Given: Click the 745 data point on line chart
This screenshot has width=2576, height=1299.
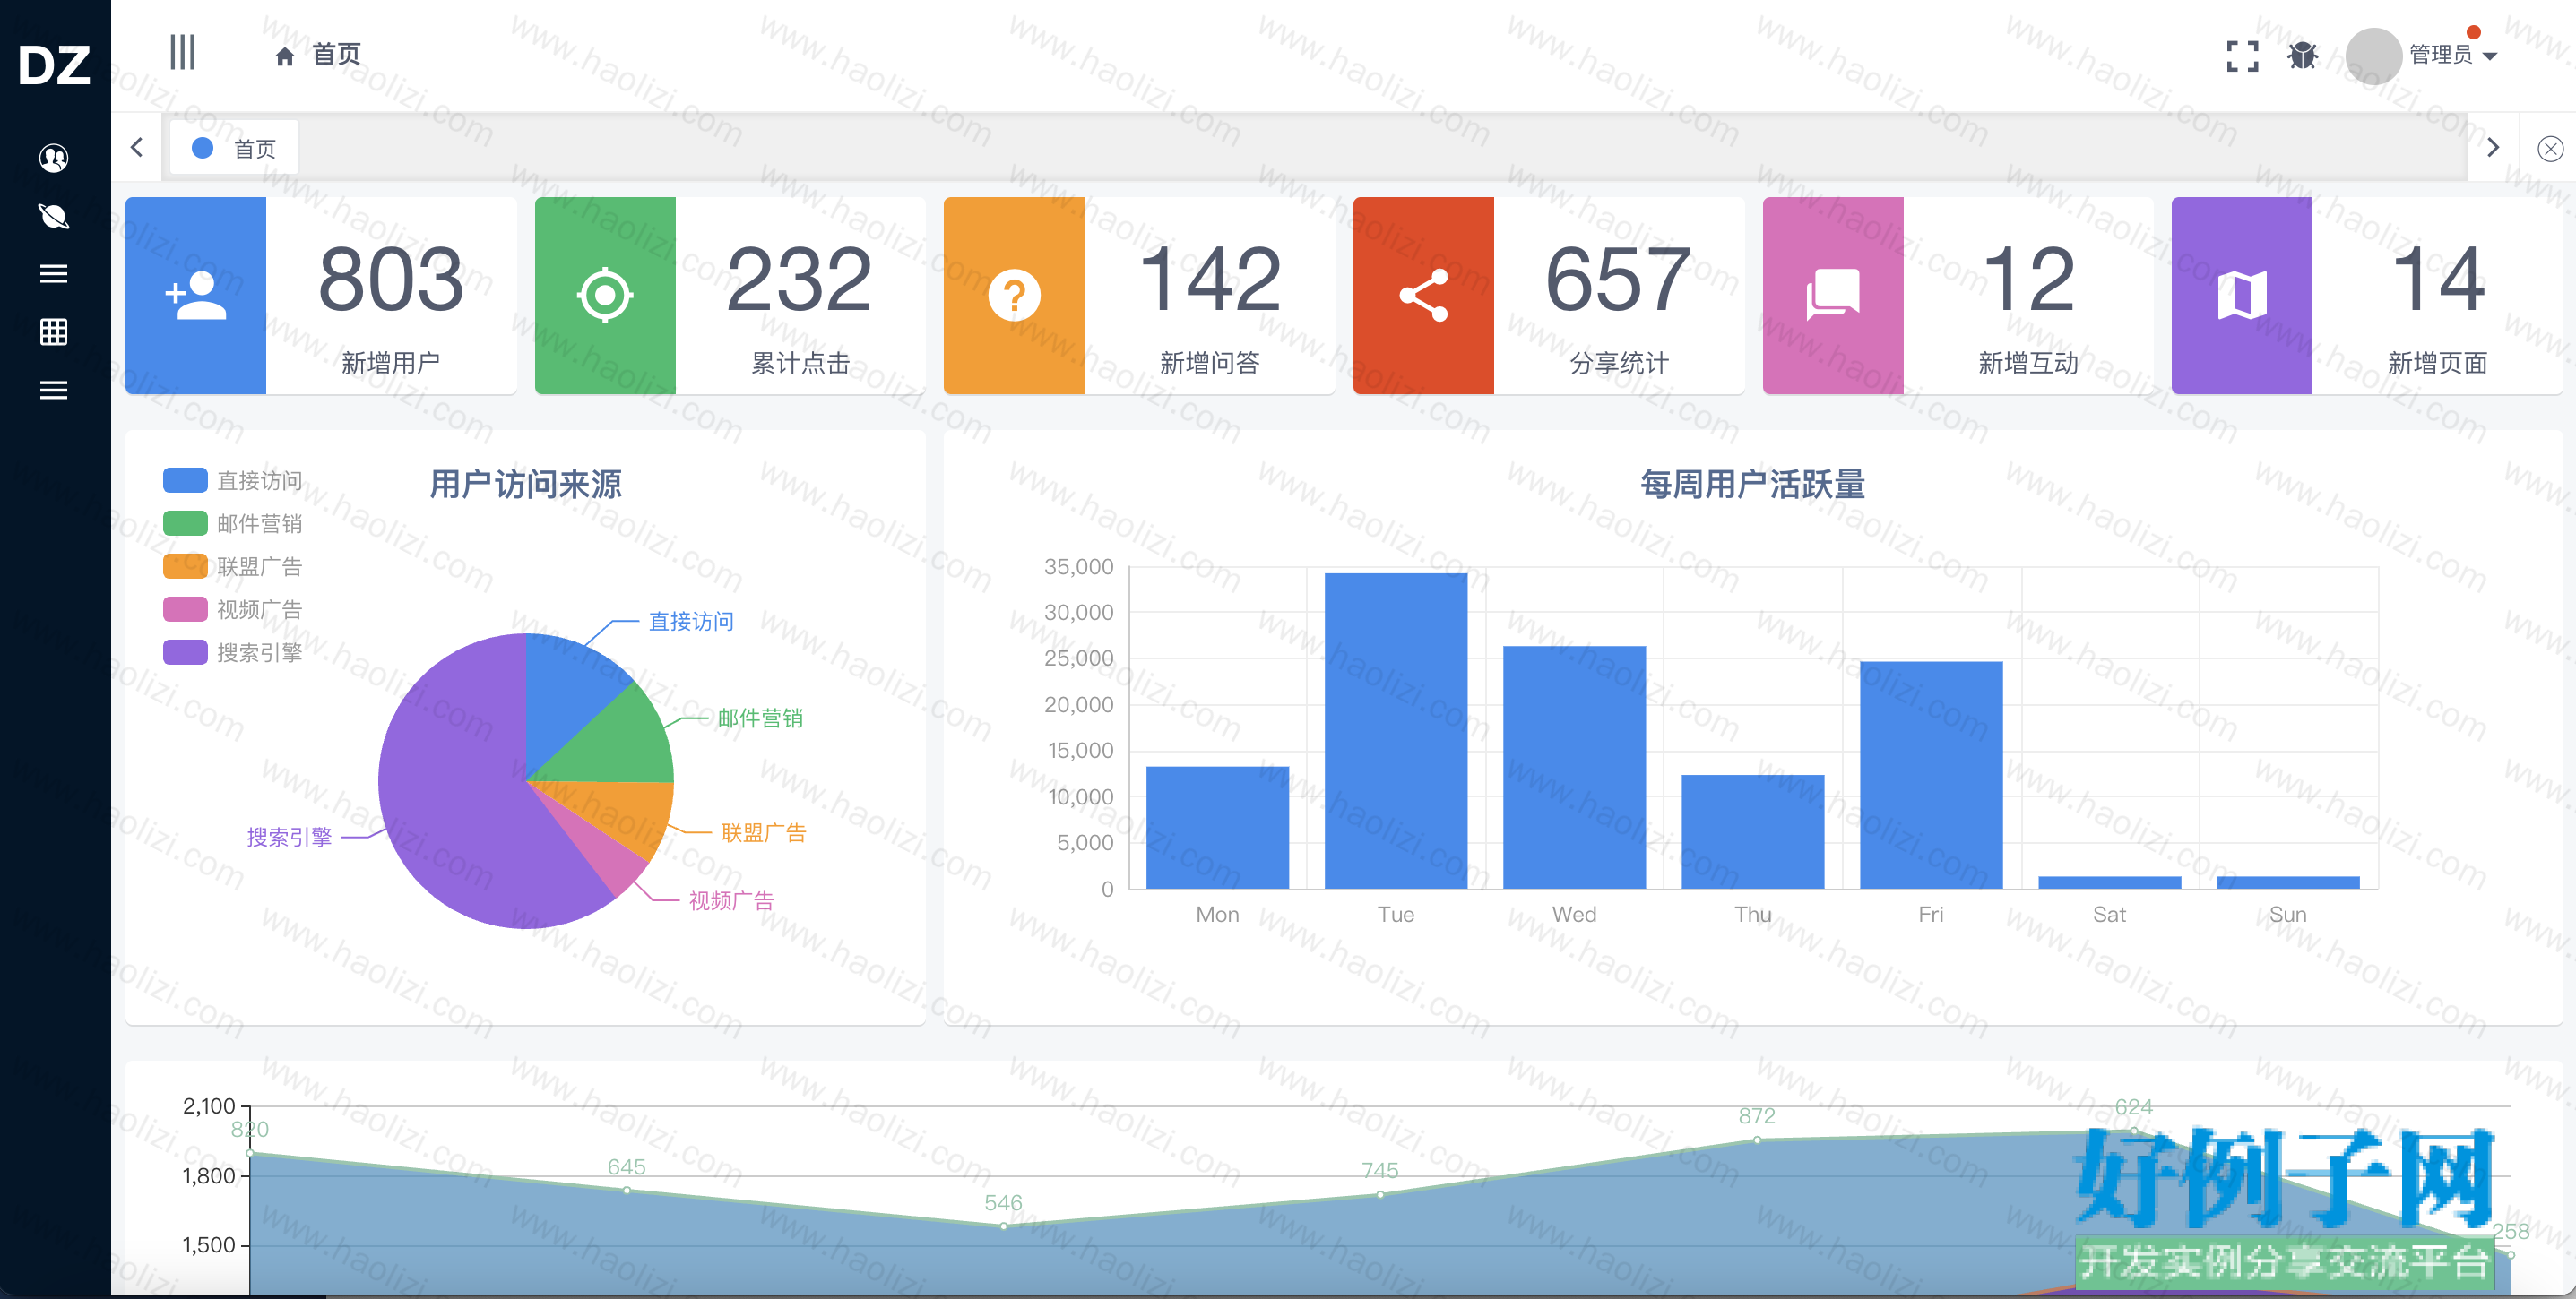Looking at the screenshot, I should coord(1380,1194).
